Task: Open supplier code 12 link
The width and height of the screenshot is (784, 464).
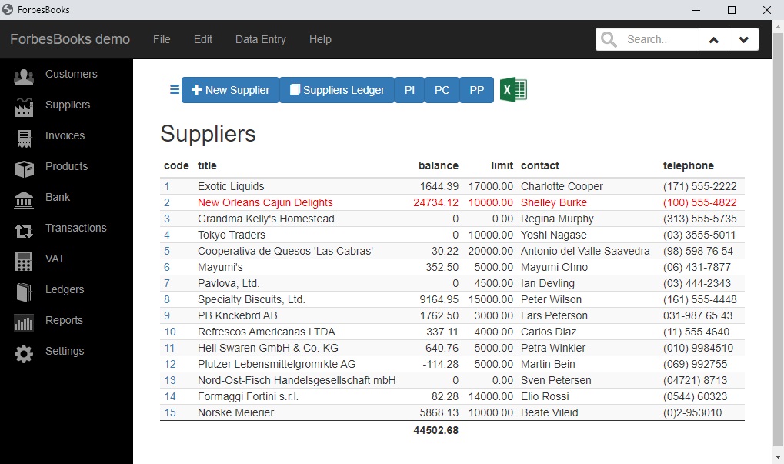Action: pyautogui.click(x=170, y=364)
